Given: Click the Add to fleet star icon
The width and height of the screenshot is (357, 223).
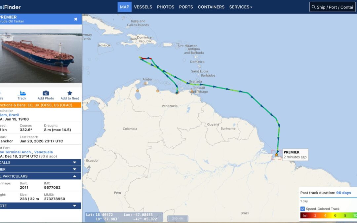Looking at the screenshot, I should [70, 93].
